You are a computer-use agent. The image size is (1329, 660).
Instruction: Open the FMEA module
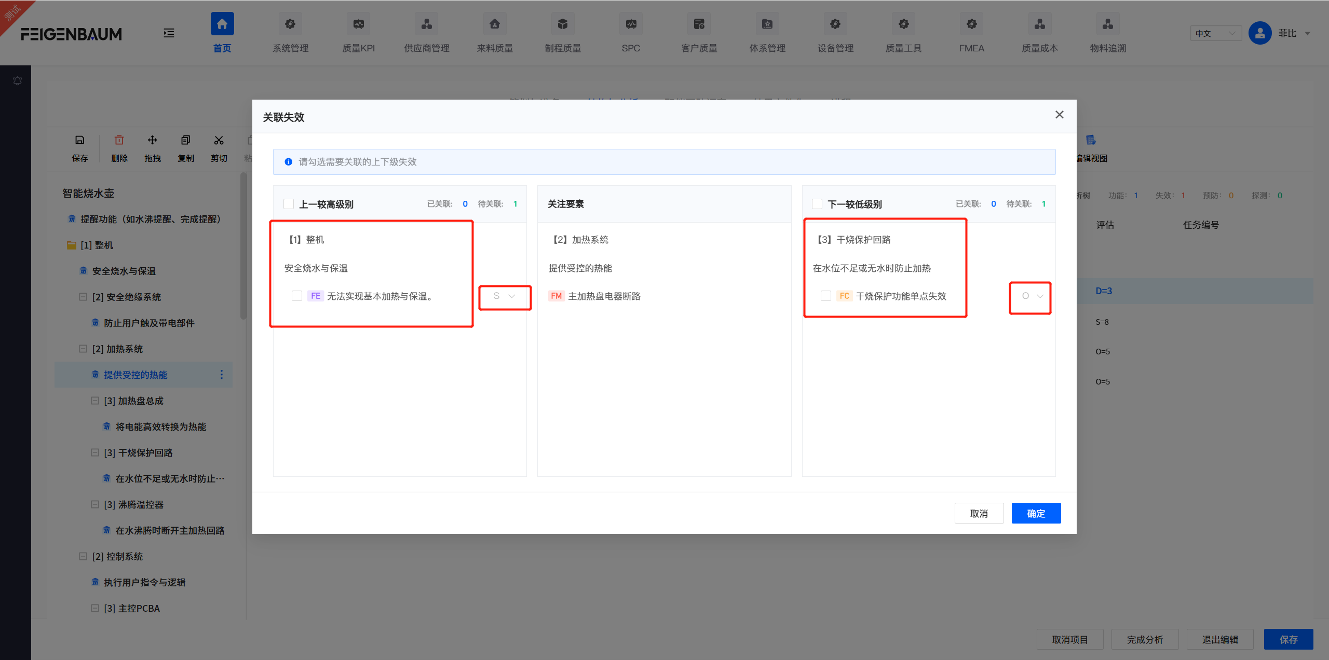coord(970,32)
